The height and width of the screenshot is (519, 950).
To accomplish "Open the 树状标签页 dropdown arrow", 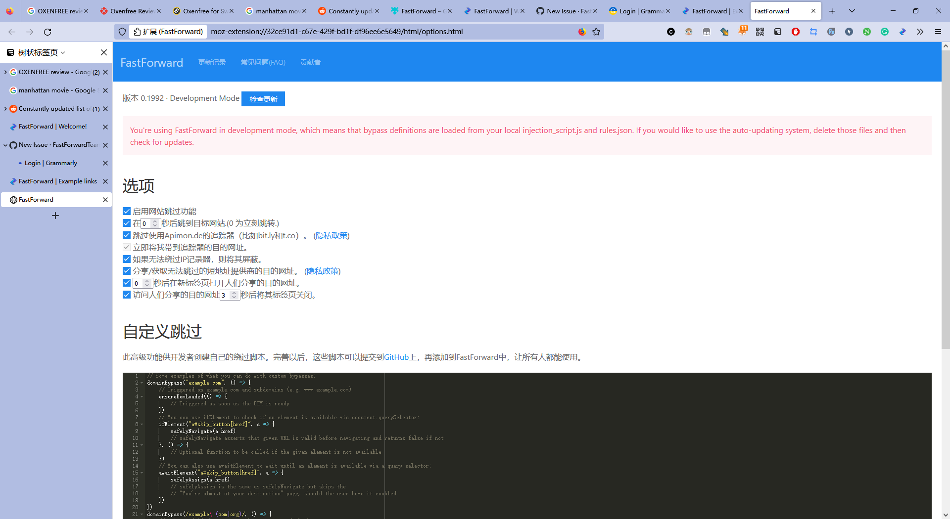I will point(62,52).
